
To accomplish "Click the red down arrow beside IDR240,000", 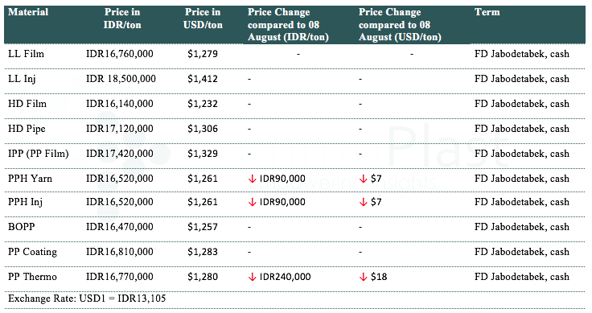I will pos(253,278).
